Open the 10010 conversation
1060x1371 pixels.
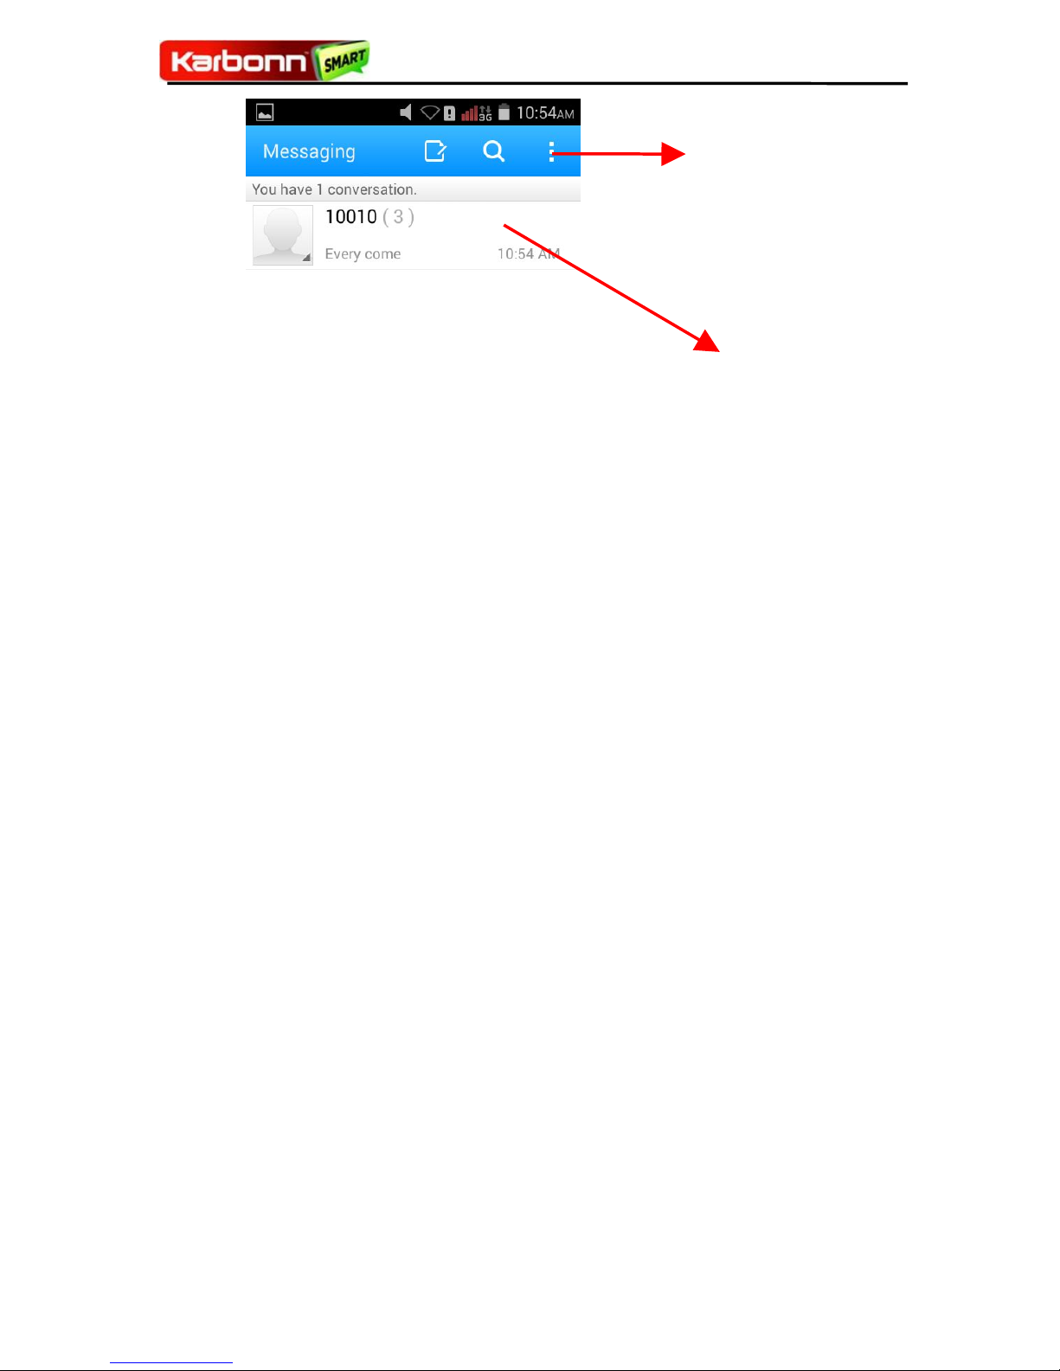click(x=413, y=235)
